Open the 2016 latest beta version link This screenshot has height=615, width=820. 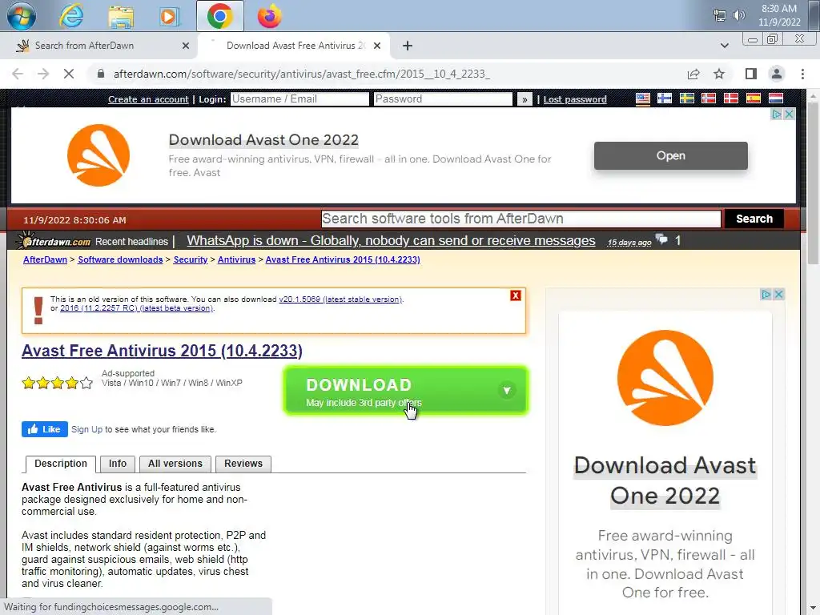tap(136, 308)
